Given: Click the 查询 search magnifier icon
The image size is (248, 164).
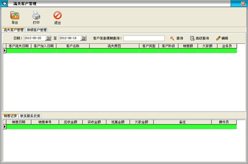Looking at the screenshot, I should [172, 38].
